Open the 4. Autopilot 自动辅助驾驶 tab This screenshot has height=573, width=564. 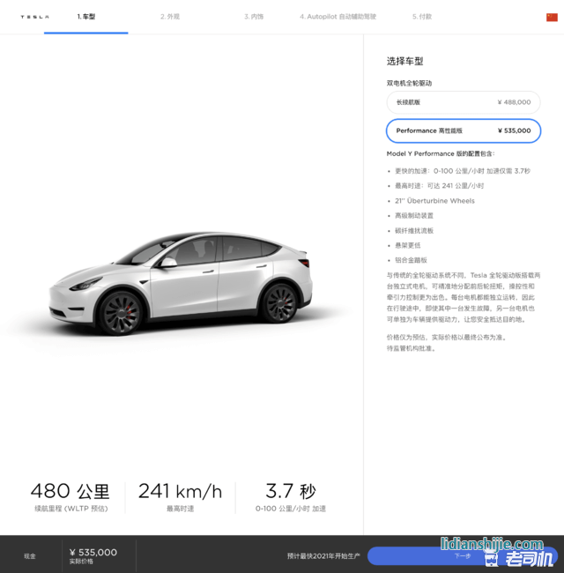pos(338,17)
